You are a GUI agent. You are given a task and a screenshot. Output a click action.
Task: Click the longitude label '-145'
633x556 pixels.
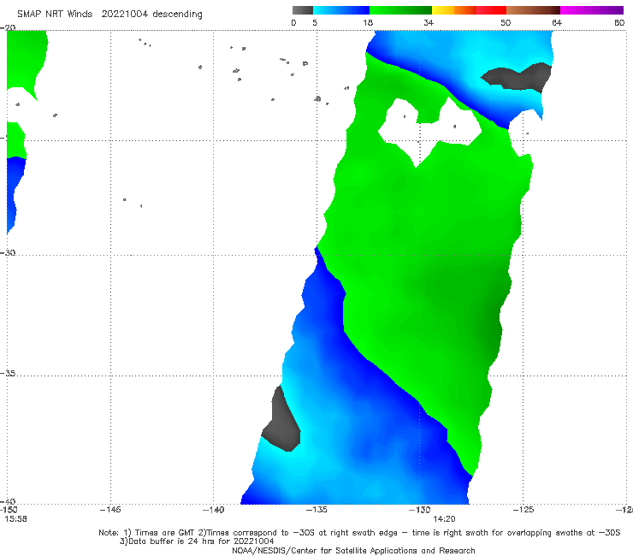(110, 510)
